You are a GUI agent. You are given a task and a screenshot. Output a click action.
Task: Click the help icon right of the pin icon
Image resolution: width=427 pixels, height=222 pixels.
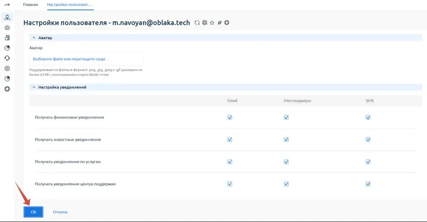[227, 23]
